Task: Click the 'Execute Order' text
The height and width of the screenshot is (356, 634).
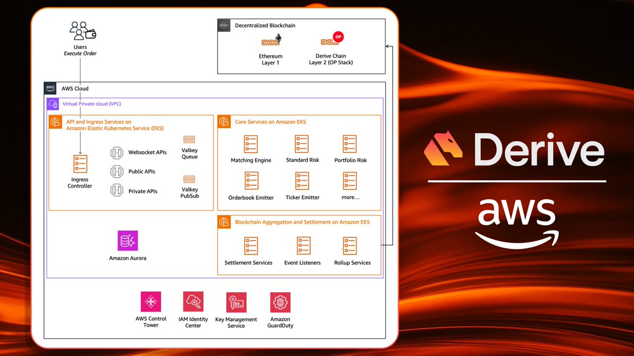Action: (x=80, y=54)
